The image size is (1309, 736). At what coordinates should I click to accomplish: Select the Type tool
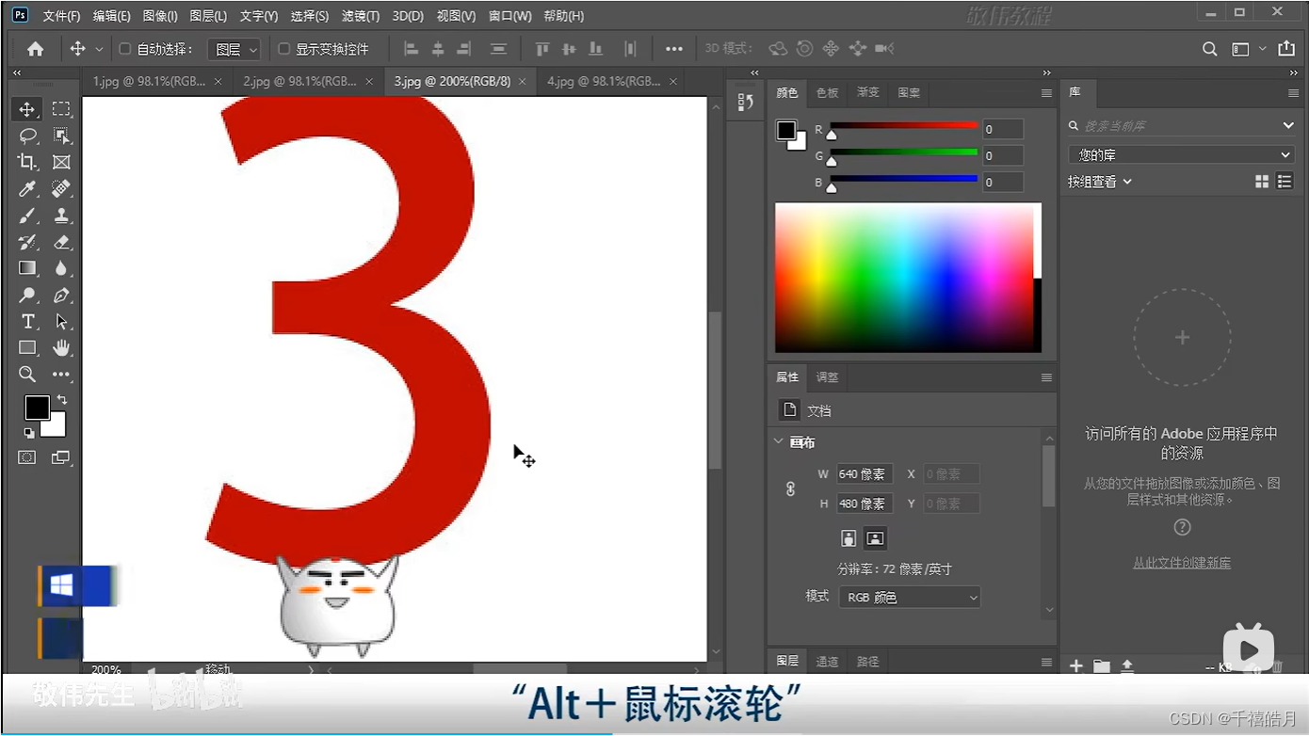pos(27,322)
